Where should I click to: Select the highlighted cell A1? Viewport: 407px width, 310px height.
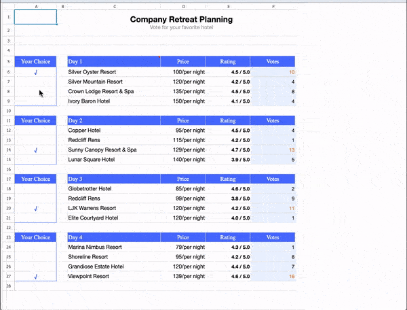[x=35, y=17]
